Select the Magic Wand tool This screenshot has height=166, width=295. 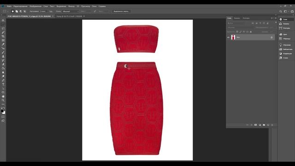tap(3, 32)
